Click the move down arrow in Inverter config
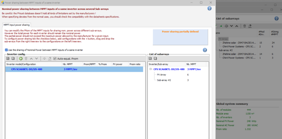 36,58
